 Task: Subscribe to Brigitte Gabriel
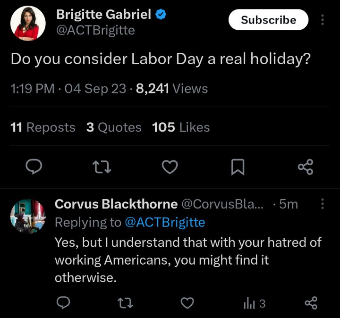268,20
